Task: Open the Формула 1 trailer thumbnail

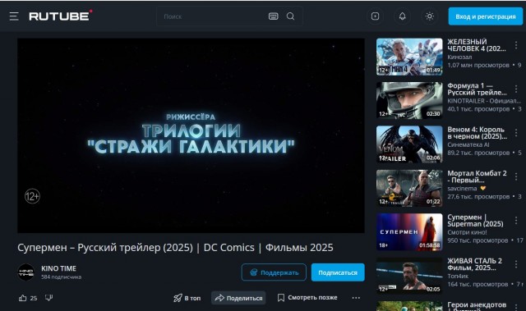Action: coord(409,100)
